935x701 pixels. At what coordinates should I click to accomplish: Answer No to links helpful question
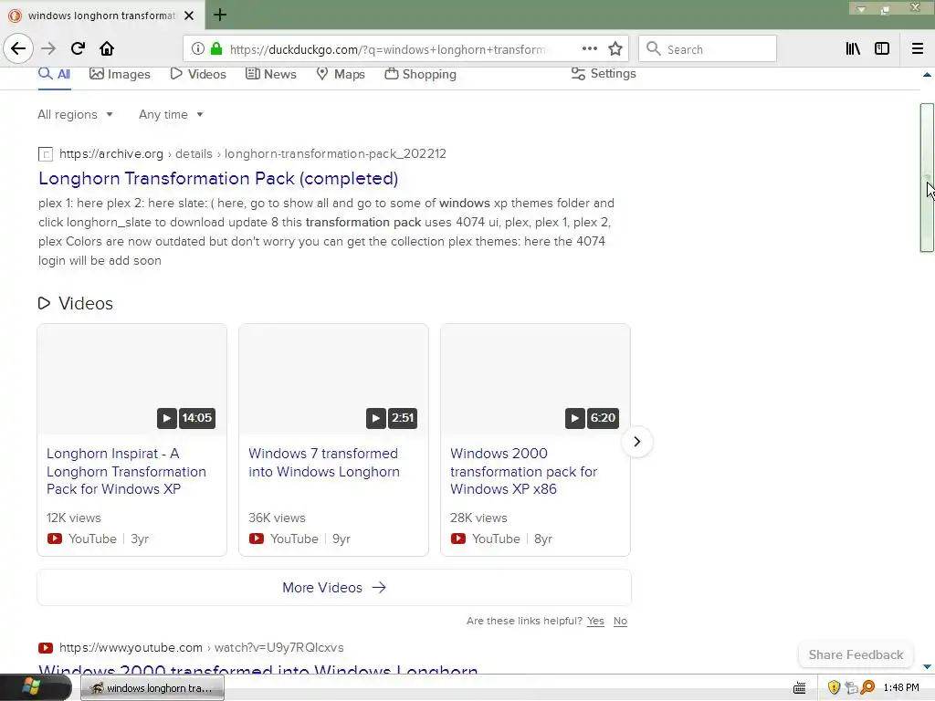(x=620, y=621)
